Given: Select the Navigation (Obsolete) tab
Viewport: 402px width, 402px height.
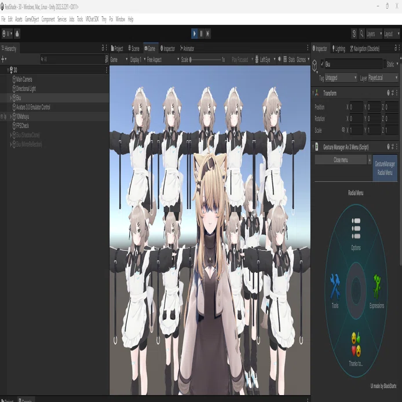Looking at the screenshot, I should pyautogui.click(x=364, y=49).
